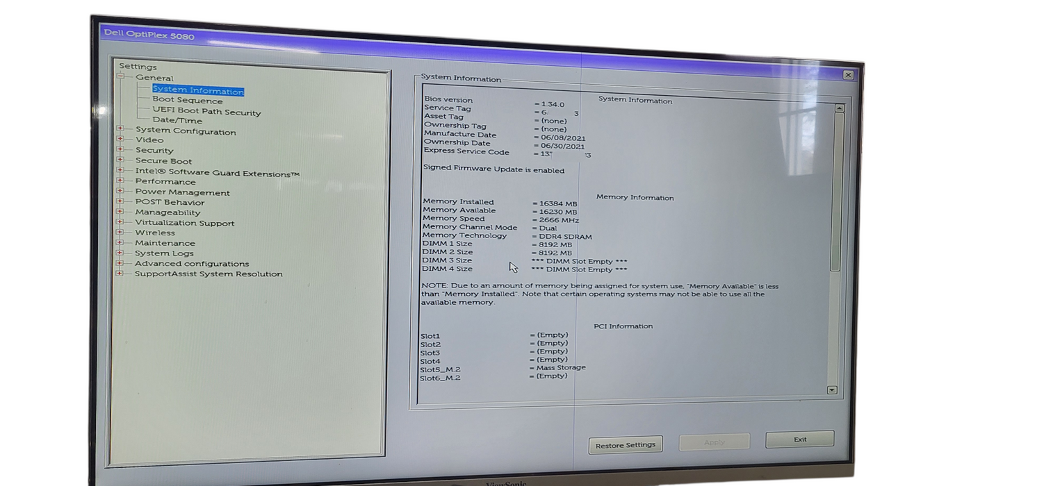Click the DIMM 4 Size label
The height and width of the screenshot is (486, 1053).
tap(447, 269)
